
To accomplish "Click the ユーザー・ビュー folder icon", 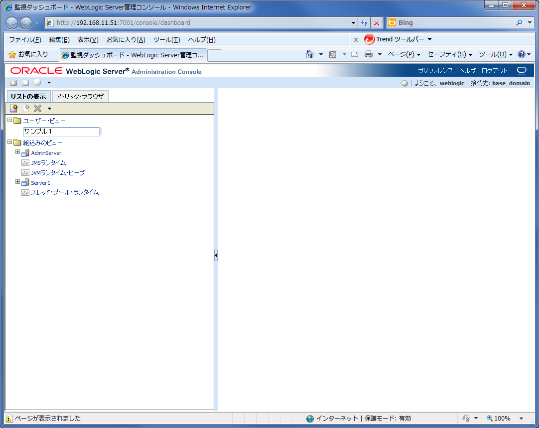I will click(x=17, y=120).
